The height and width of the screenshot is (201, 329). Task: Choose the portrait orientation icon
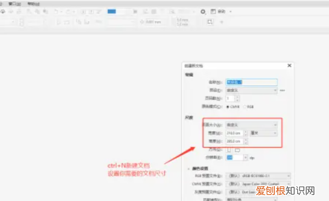click(x=229, y=150)
